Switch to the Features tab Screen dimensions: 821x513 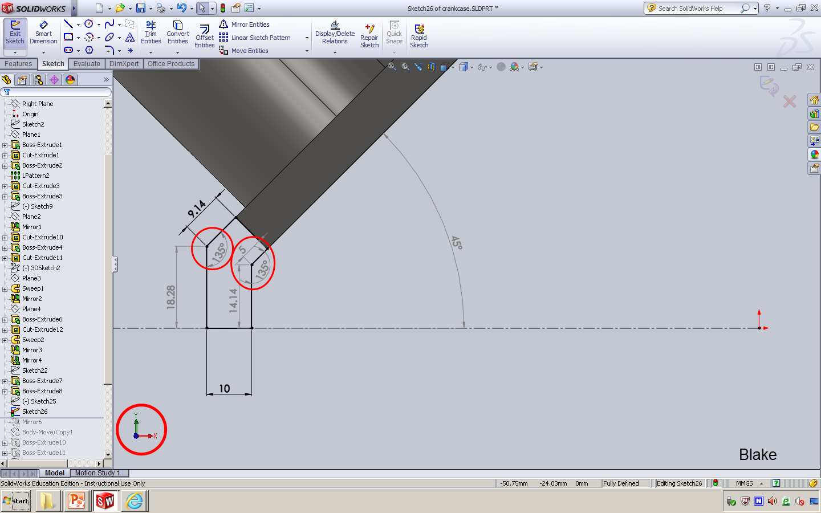tap(18, 64)
